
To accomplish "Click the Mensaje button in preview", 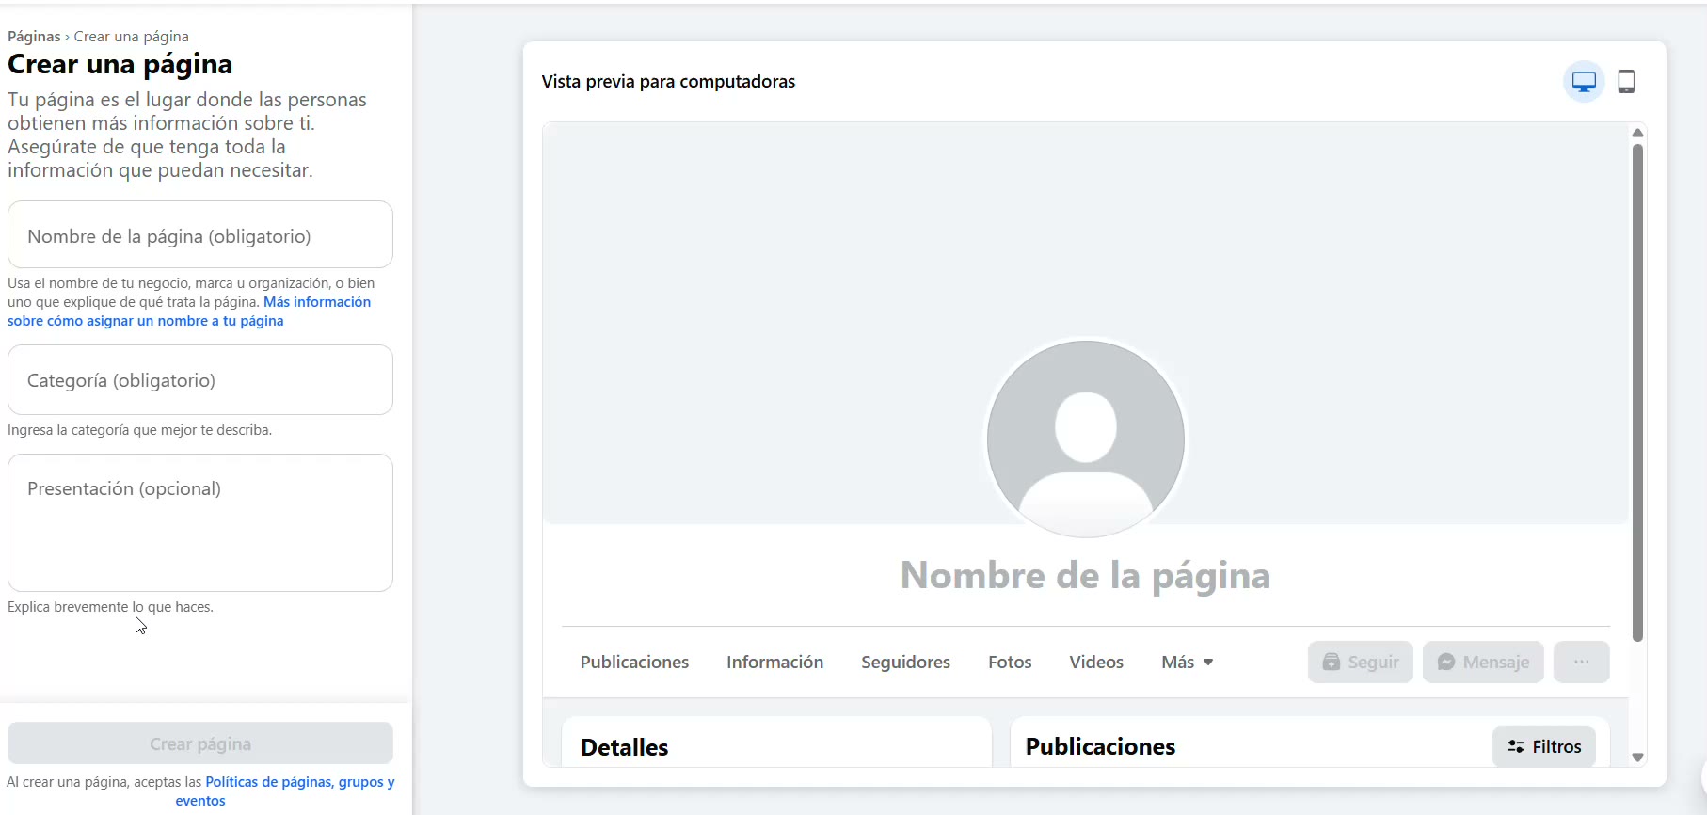I will click(x=1483, y=663).
